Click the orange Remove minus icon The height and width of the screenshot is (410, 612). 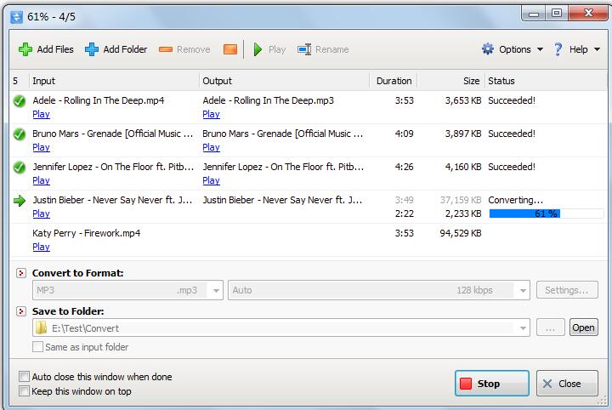point(166,49)
